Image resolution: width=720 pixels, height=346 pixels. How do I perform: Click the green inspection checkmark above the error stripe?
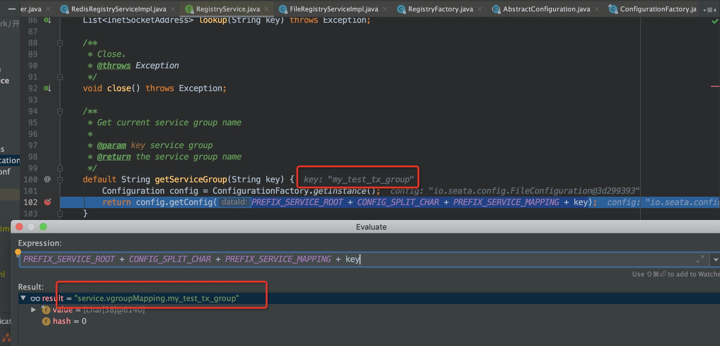pos(715,21)
